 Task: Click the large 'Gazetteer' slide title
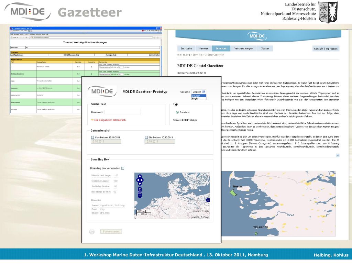(x=90, y=12)
